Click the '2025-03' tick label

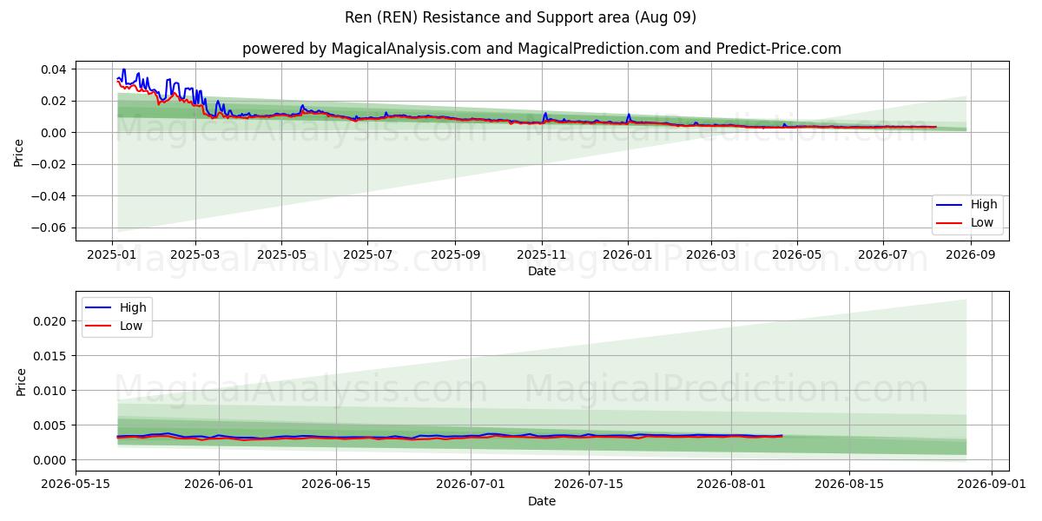(x=195, y=255)
